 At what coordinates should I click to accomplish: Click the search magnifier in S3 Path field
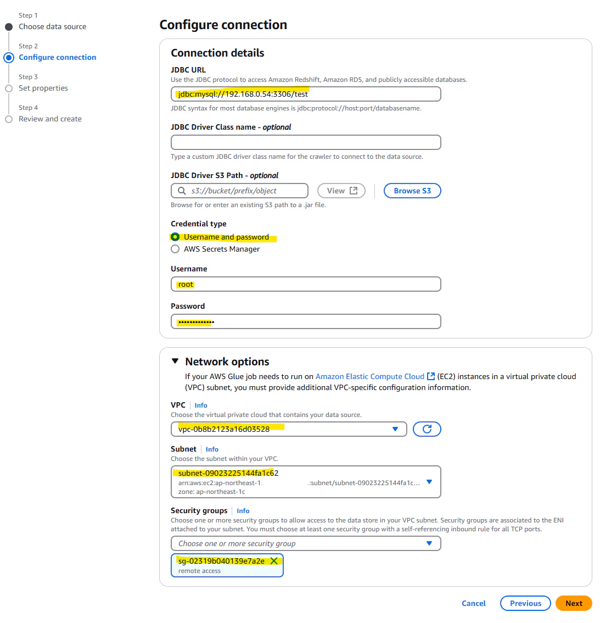click(182, 191)
